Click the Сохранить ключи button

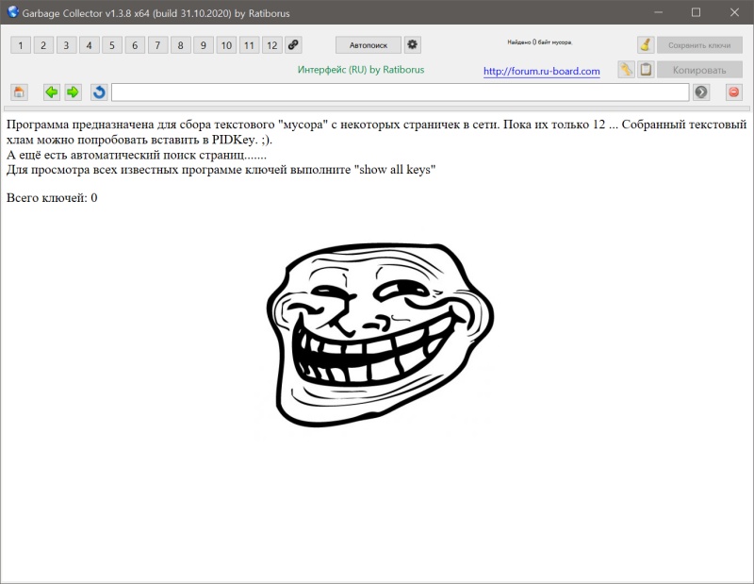pyautogui.click(x=699, y=45)
